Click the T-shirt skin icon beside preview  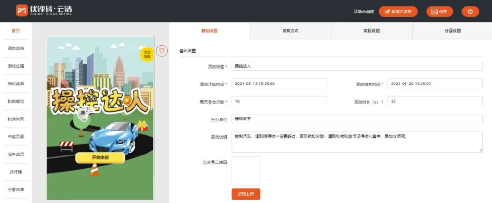click(x=162, y=50)
